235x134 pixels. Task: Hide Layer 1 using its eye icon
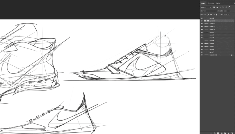202,52
